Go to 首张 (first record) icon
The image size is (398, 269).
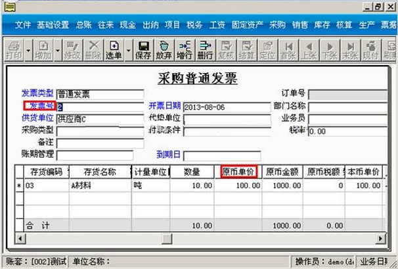(288, 50)
